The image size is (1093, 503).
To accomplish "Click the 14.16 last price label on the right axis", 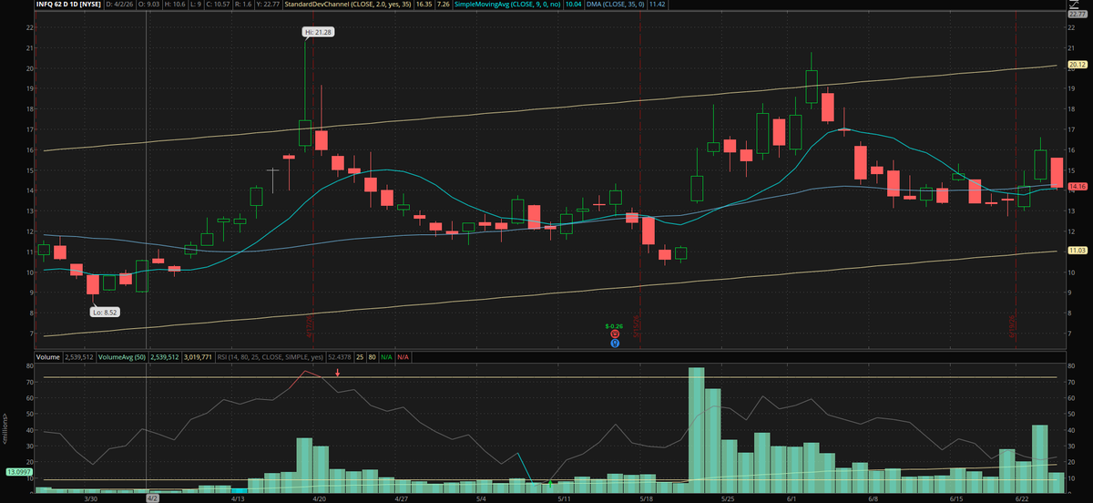I will tap(1078, 187).
